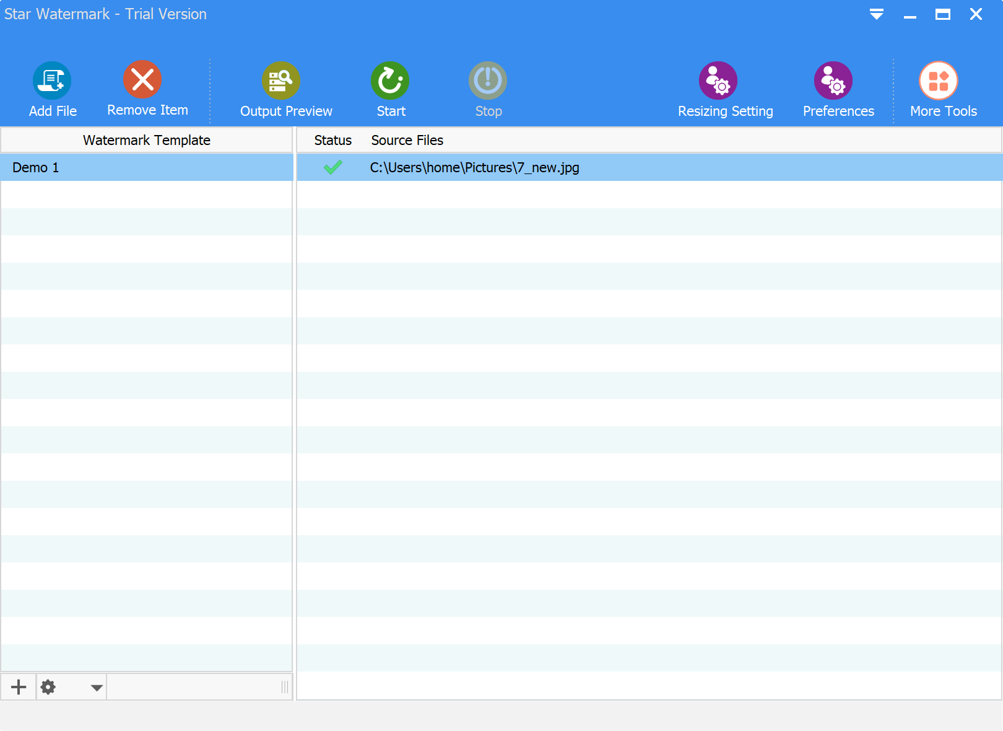The width and height of the screenshot is (1003, 731).
Task: Open Preferences from the toolbar
Action: (x=833, y=81)
